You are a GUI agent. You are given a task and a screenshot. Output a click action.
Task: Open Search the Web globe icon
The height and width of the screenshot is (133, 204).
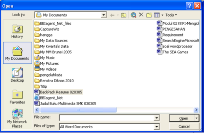point(134,15)
